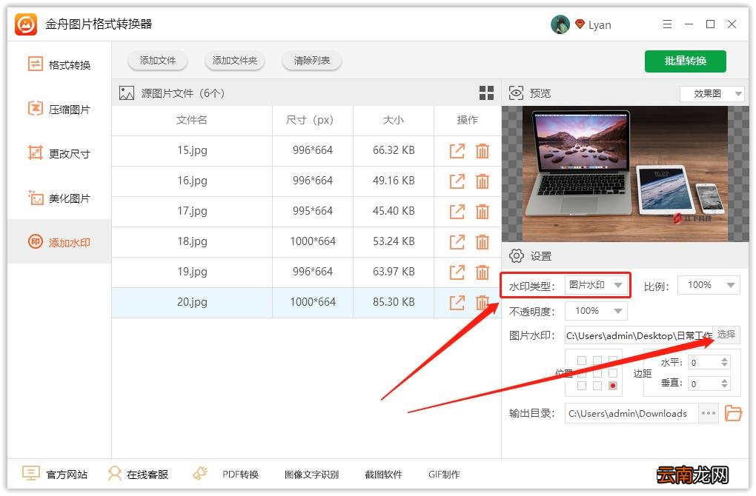Switch file list to grid thumbnail view

pyautogui.click(x=486, y=93)
